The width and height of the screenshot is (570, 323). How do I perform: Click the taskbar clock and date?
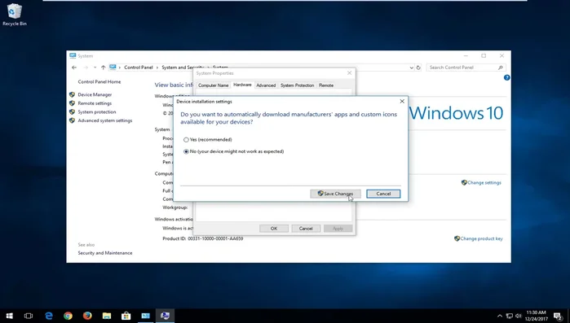537,316
